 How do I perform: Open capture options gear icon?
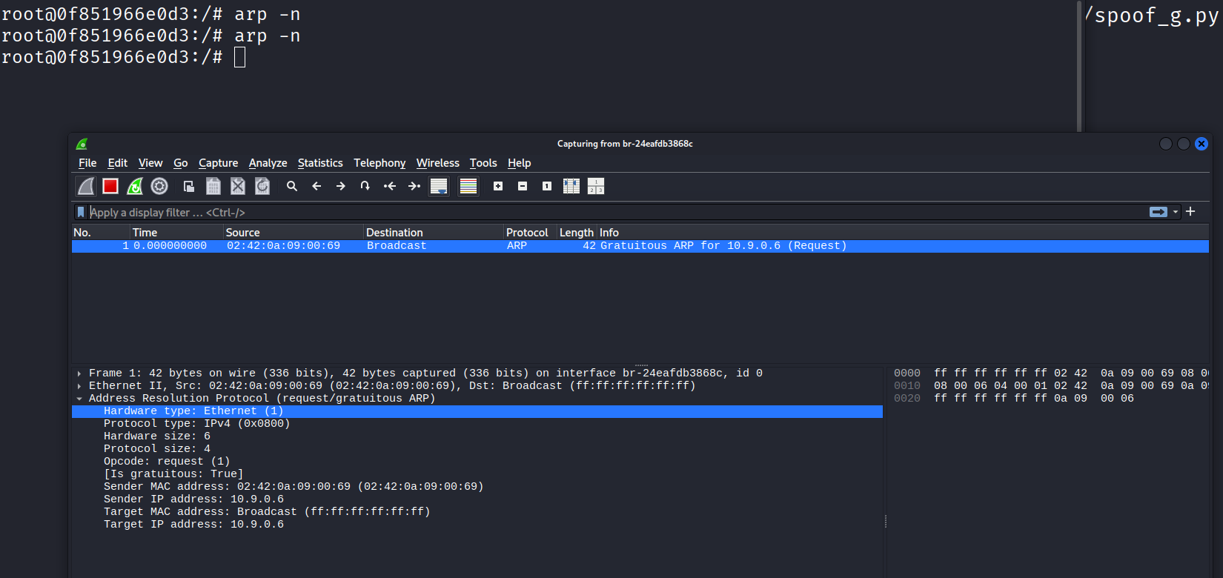coord(159,186)
